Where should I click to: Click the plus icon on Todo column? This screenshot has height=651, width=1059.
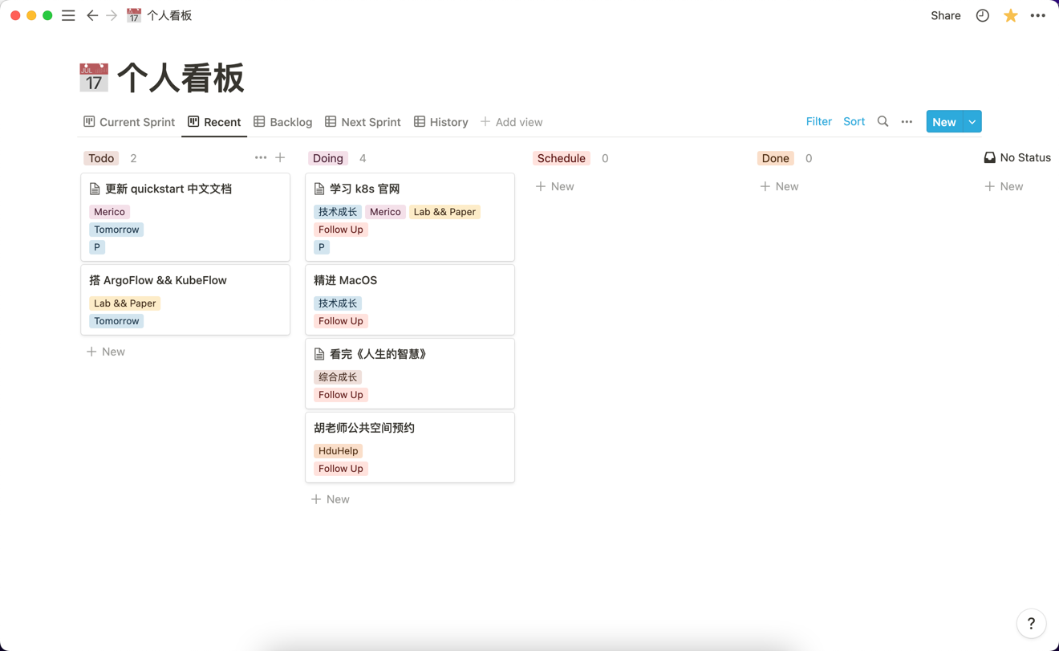pyautogui.click(x=280, y=158)
